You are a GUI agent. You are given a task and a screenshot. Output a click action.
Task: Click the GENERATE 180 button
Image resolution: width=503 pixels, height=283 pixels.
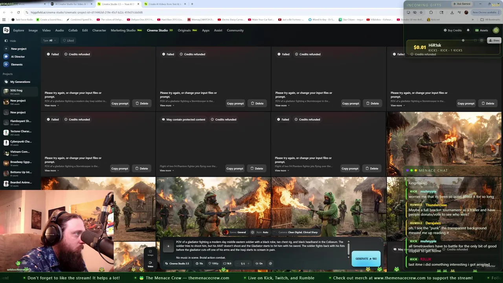(366, 259)
